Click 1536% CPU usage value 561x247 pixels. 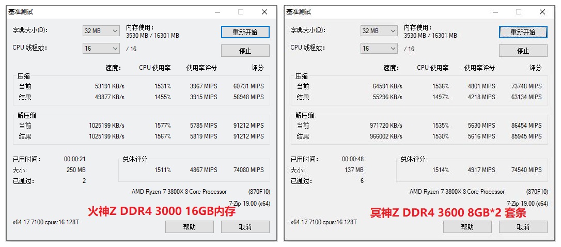pyautogui.click(x=441, y=86)
